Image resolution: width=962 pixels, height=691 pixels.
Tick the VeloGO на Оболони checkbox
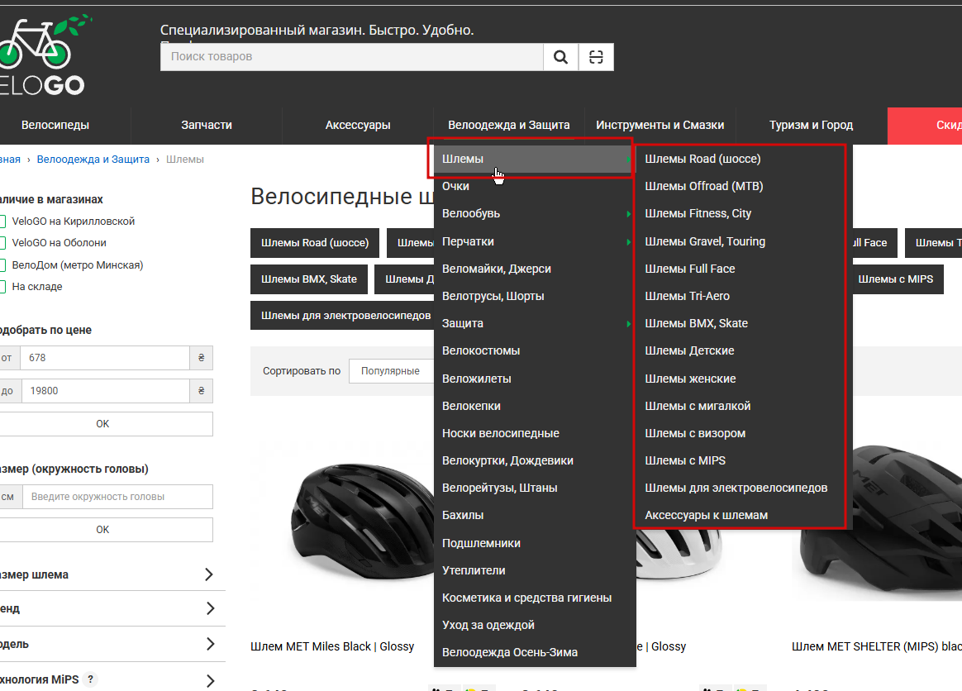pos(2,243)
